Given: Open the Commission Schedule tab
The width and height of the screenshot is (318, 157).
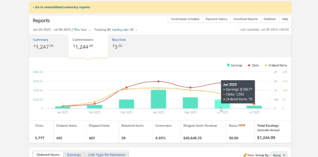Looking at the screenshot, I should (185, 19).
